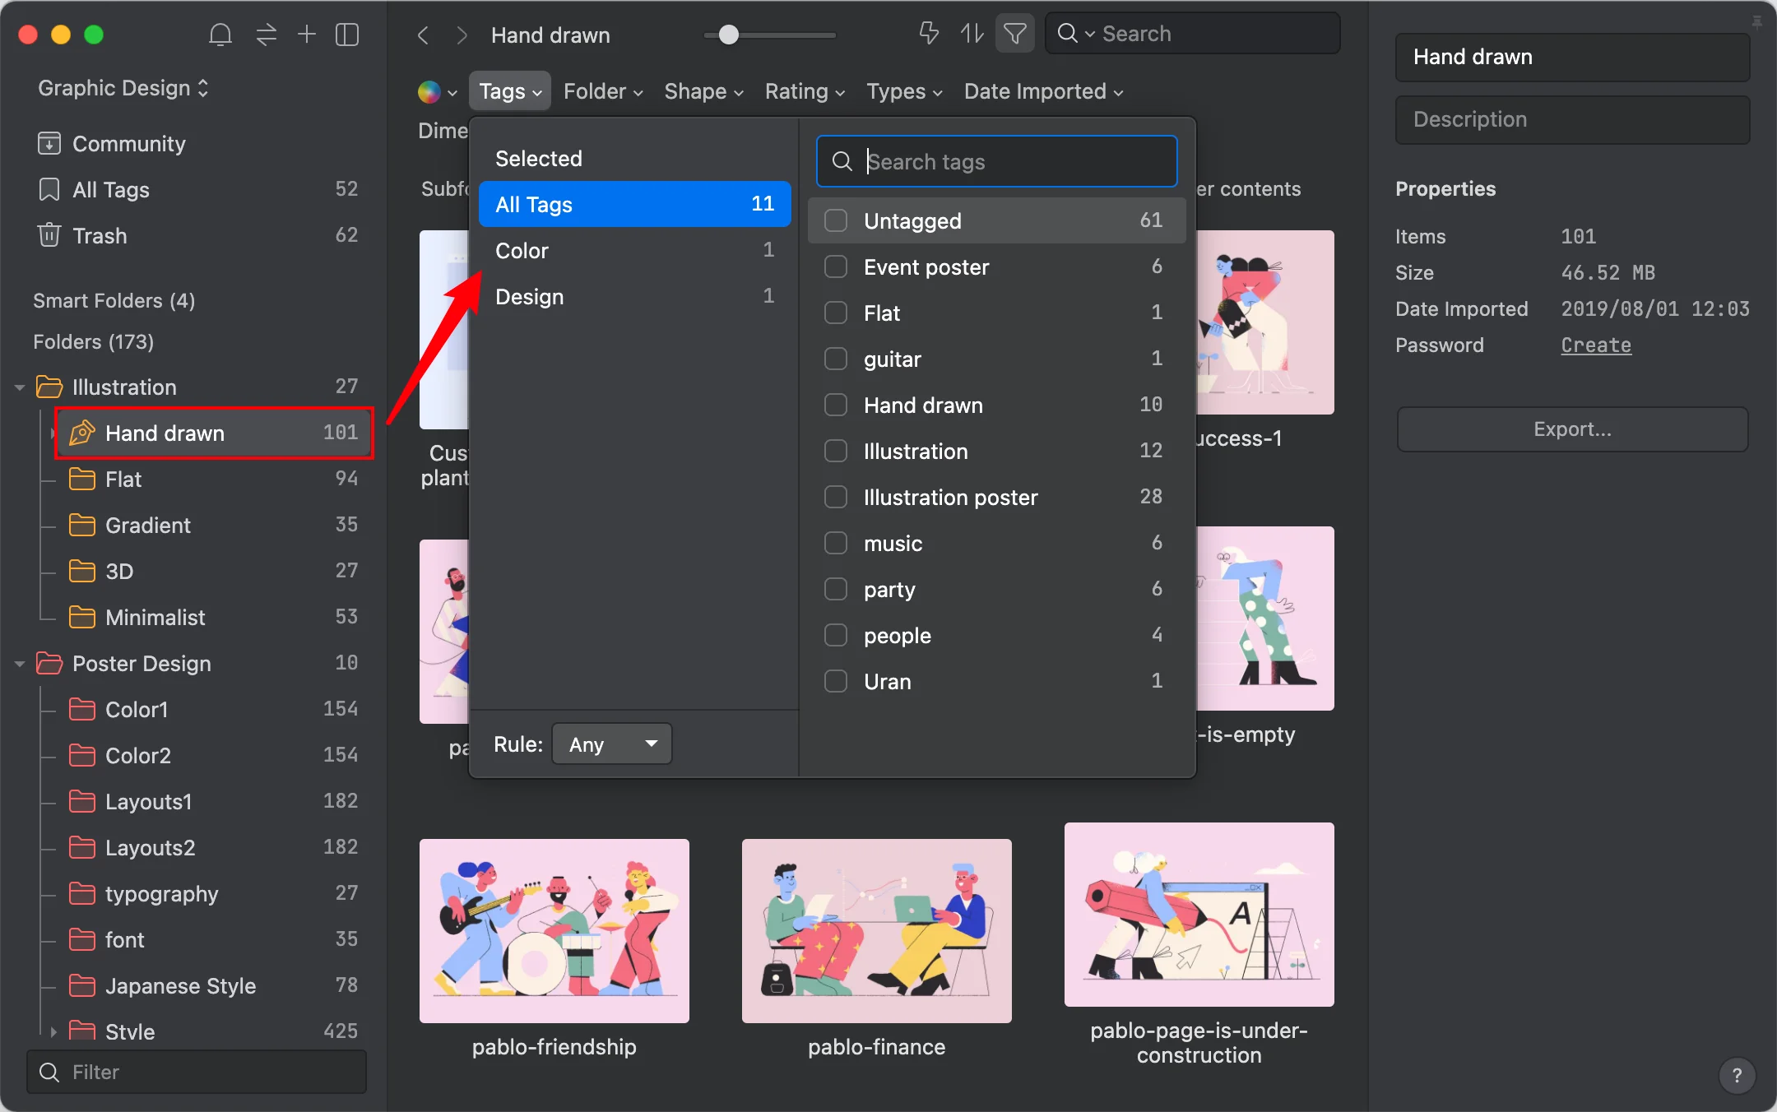1777x1112 pixels.
Task: Check the people tag checkbox
Action: pyautogui.click(x=836, y=635)
